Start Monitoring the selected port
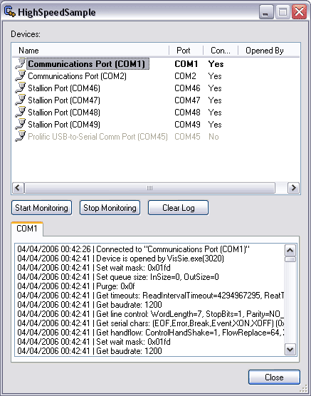Viewport: 311px width, 396px height. 42,208
